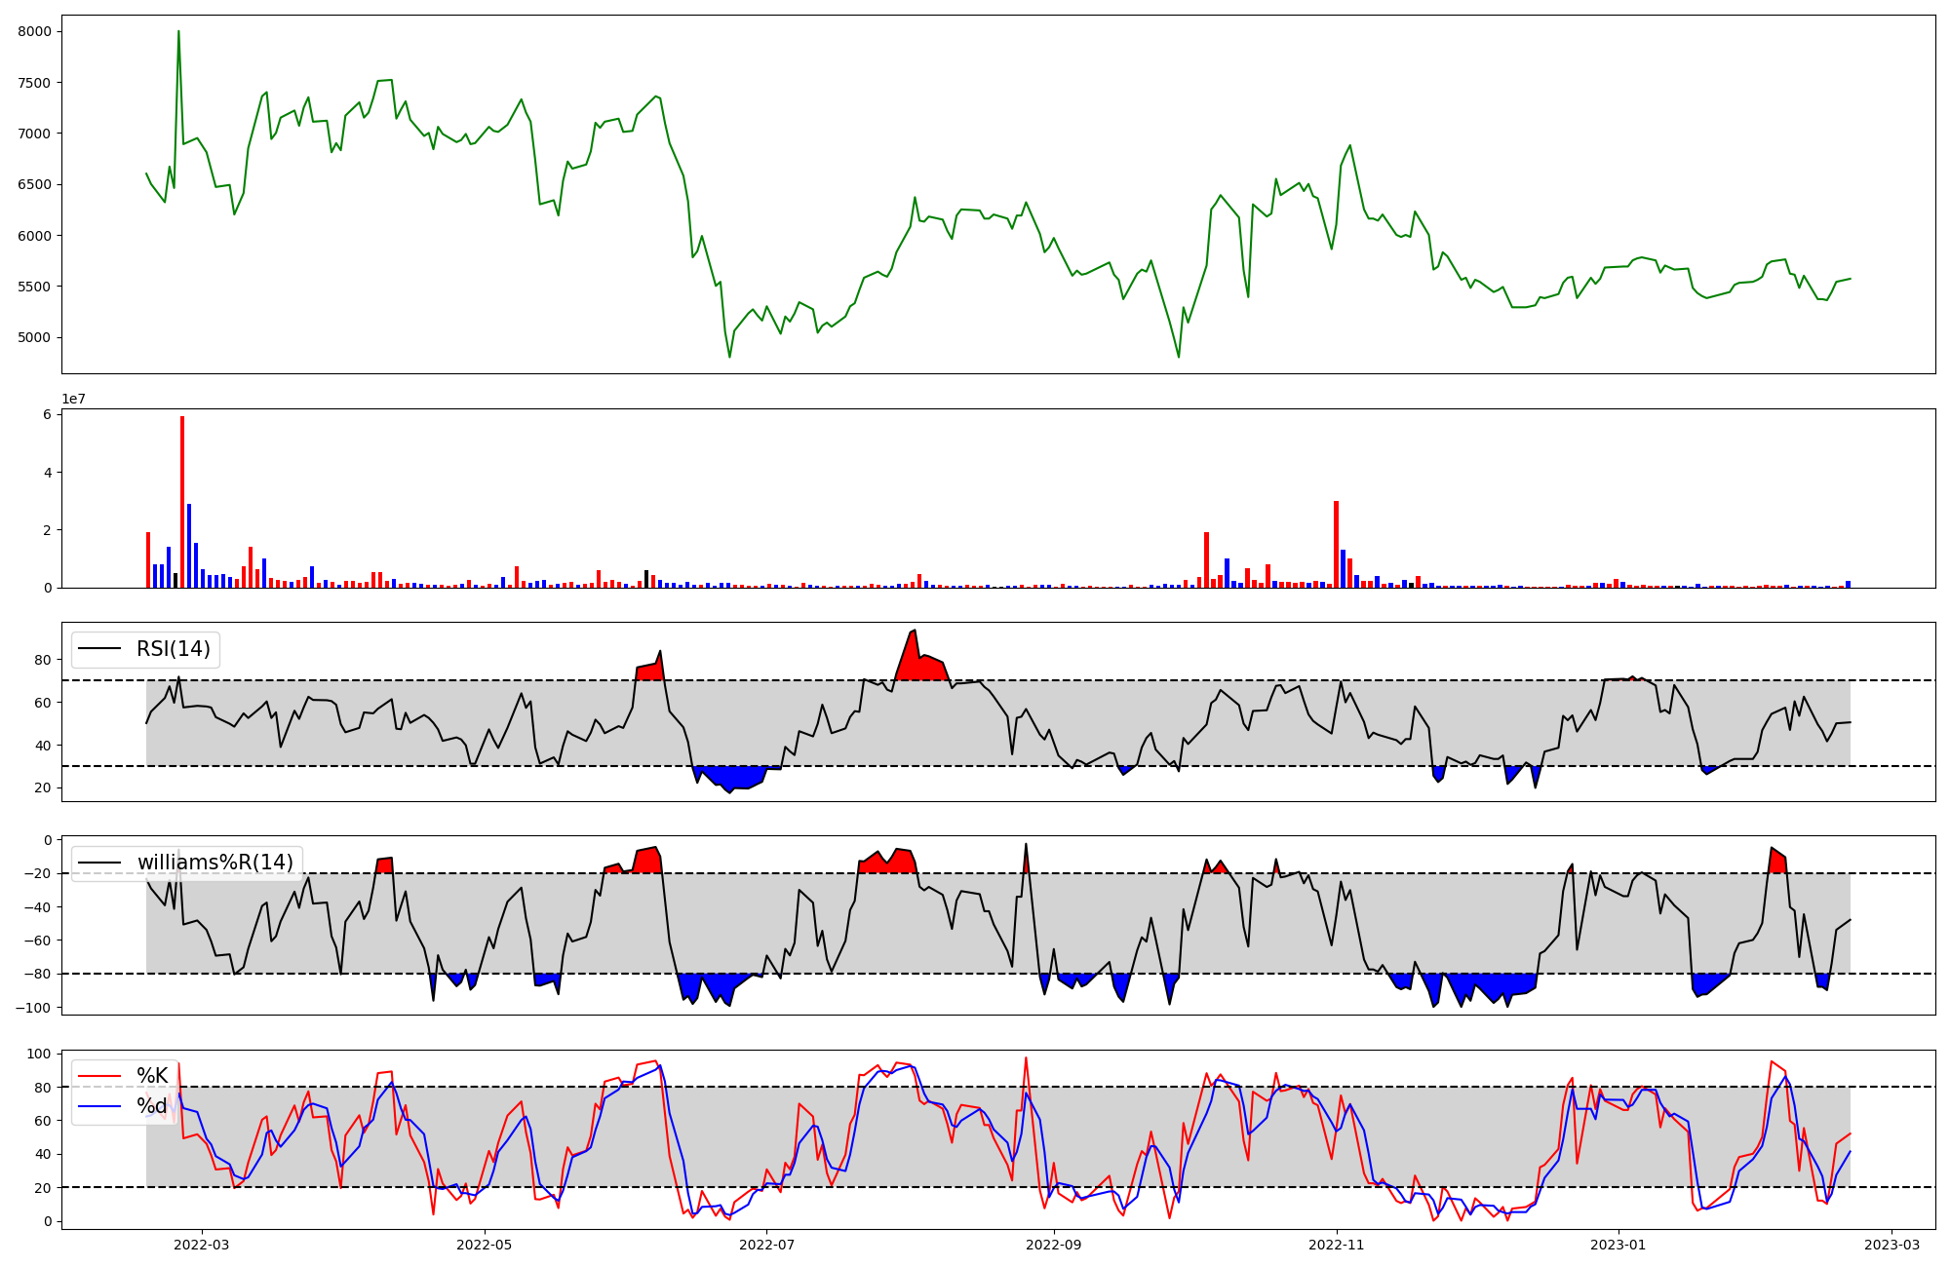Click the %d legend entry
Image resolution: width=1950 pixels, height=1267 pixels.
point(151,1106)
